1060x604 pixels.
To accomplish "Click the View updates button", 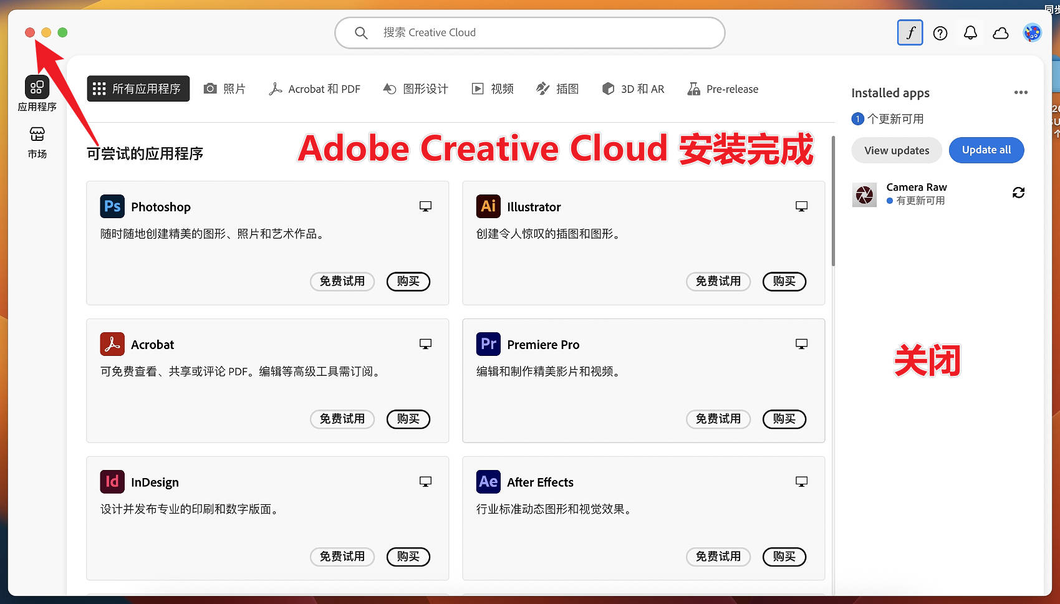I will [897, 150].
